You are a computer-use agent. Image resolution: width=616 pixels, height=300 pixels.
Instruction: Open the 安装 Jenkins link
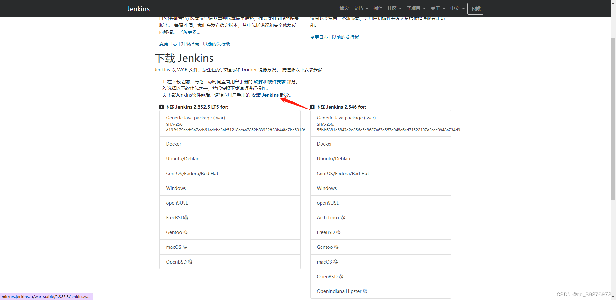tap(265, 95)
